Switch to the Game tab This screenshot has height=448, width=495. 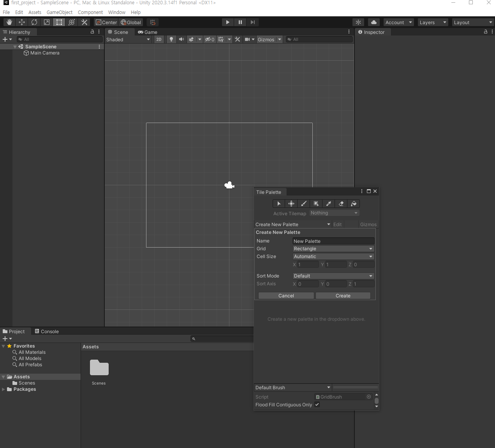click(x=147, y=32)
